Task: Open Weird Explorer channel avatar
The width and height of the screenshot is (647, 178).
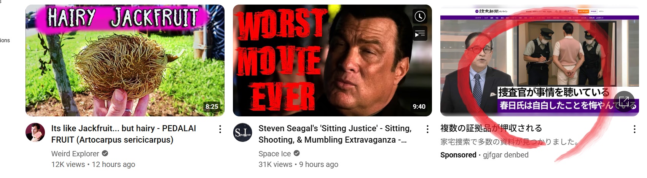Action: point(35,133)
